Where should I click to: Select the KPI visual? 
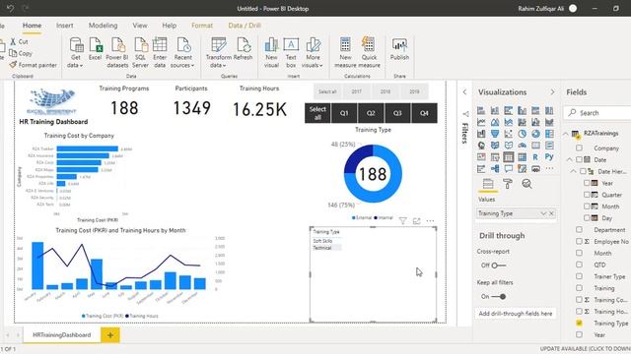click(x=481, y=157)
